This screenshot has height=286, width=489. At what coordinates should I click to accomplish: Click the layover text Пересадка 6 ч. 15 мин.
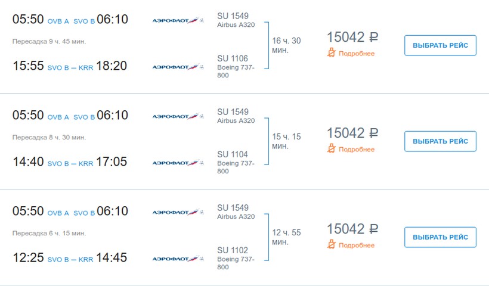(x=49, y=233)
